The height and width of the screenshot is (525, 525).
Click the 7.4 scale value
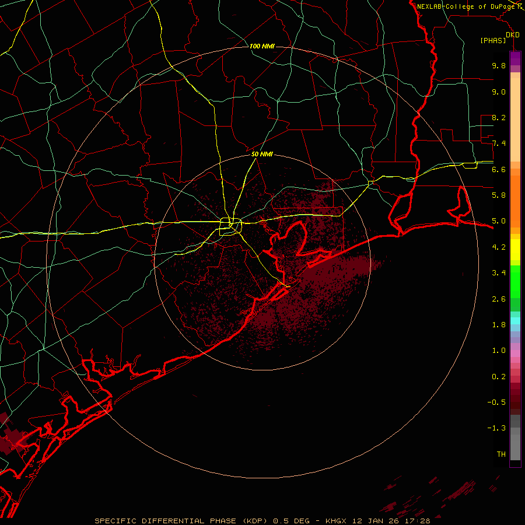click(499, 143)
